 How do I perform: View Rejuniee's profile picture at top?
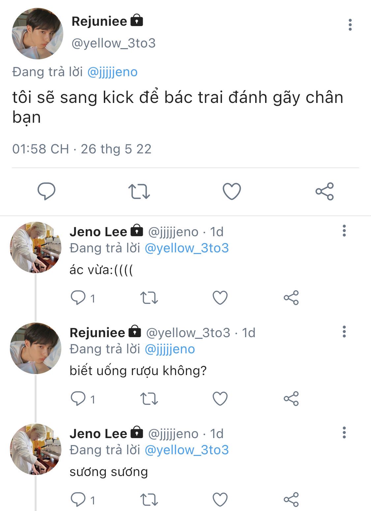[37, 34]
